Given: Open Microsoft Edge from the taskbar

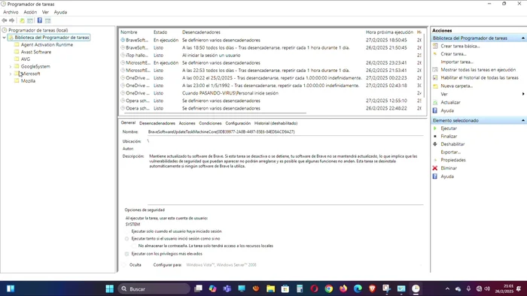Looking at the screenshot, I should tap(358, 288).
